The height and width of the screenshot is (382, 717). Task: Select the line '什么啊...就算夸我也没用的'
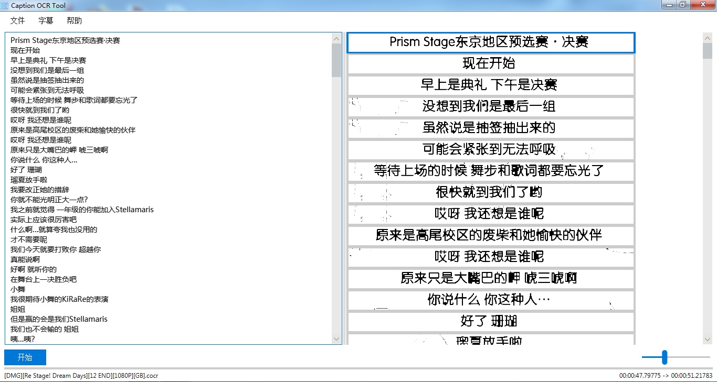point(54,230)
